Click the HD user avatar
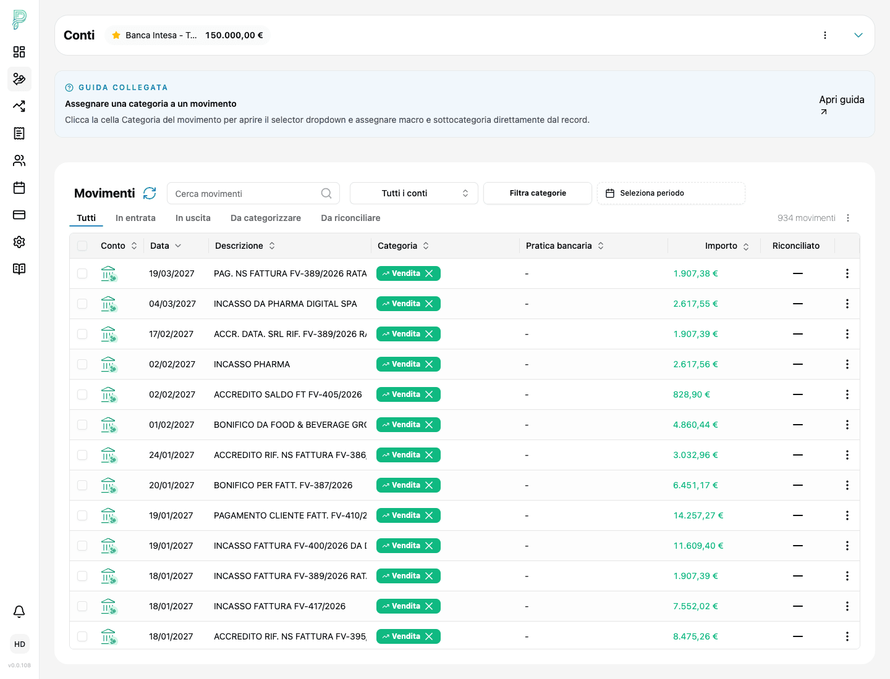Viewport: 890px width, 679px height. [20, 644]
